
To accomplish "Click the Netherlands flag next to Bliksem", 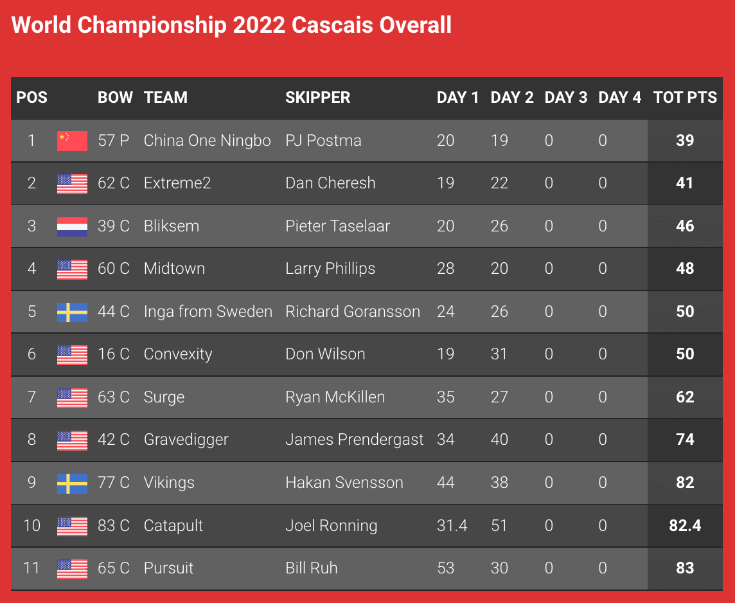I will pyautogui.click(x=72, y=226).
